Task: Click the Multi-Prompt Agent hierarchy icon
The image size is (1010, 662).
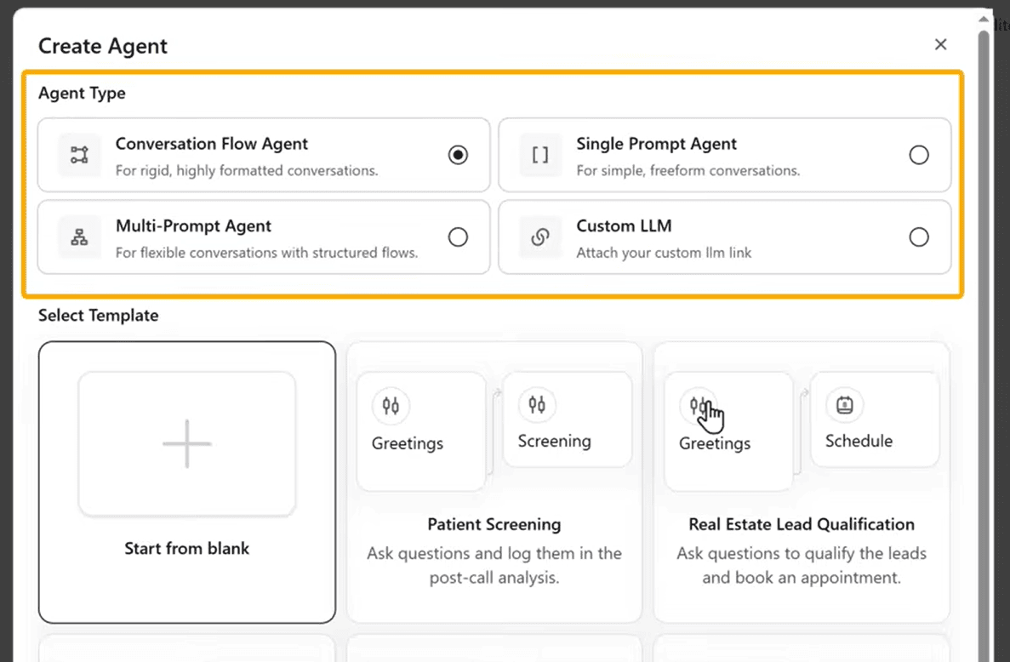Action: click(x=79, y=237)
